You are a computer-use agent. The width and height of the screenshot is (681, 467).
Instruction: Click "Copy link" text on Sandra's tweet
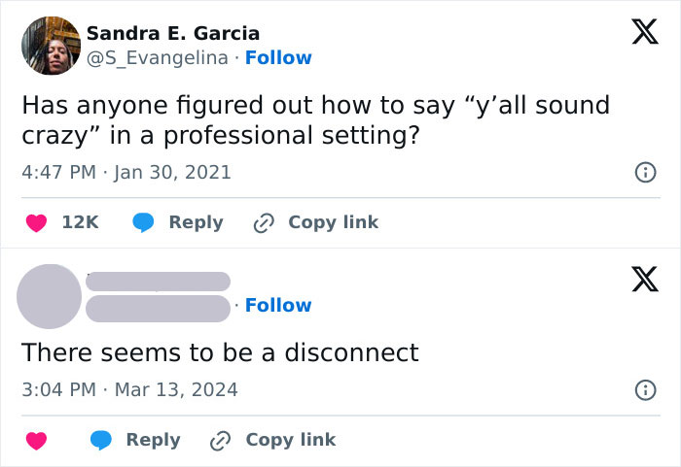click(x=333, y=222)
